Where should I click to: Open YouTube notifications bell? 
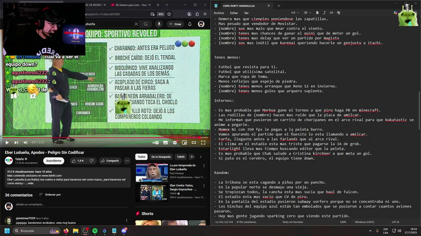(x=190, y=24)
